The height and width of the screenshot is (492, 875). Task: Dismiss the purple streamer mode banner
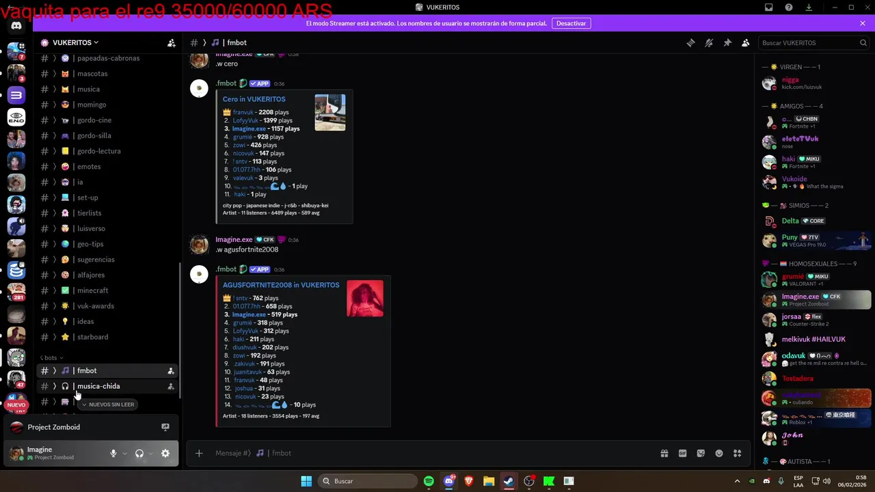[863, 23]
